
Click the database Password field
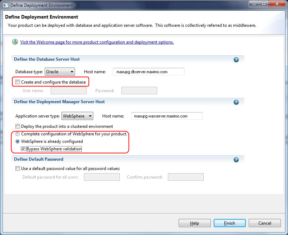click(139, 91)
